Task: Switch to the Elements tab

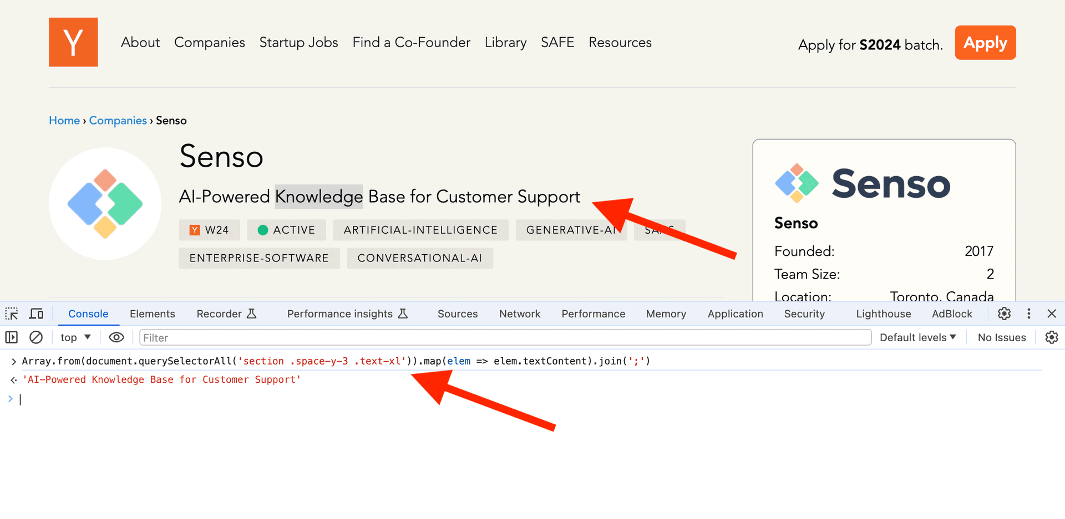Action: point(152,314)
